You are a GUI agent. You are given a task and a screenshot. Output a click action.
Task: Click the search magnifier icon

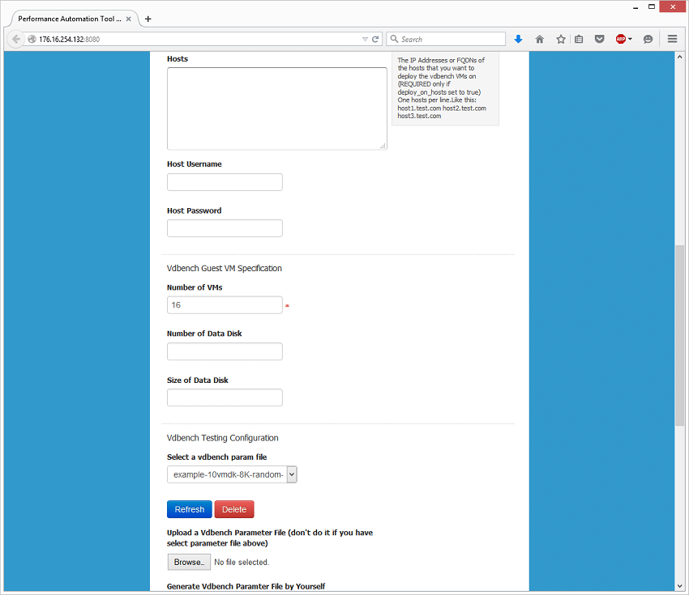coord(394,39)
